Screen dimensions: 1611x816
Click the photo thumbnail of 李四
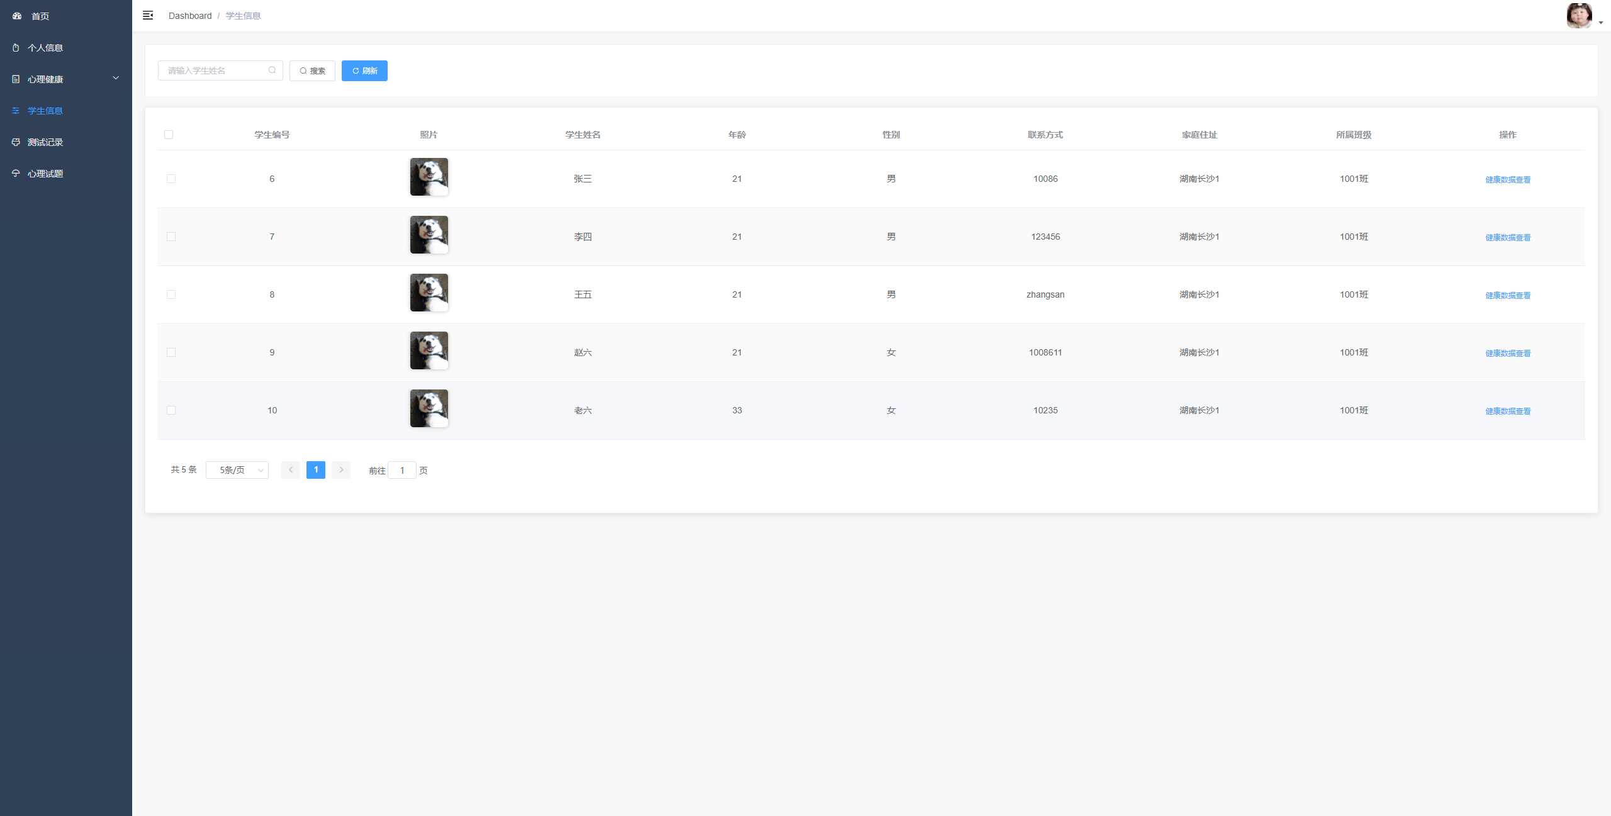tap(429, 235)
